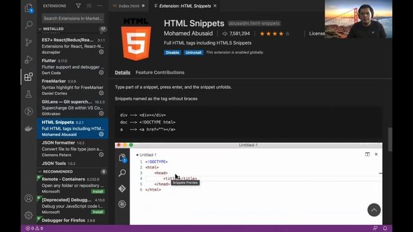Click the star rating of HTML Snippets
Viewport: 413px width, 232px height.
pyautogui.click(x=274, y=34)
